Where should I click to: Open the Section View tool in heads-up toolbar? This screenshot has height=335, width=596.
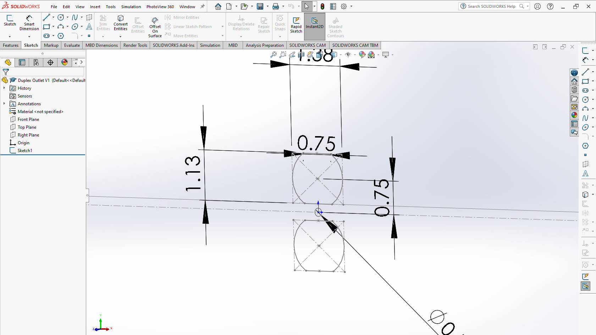[301, 55]
